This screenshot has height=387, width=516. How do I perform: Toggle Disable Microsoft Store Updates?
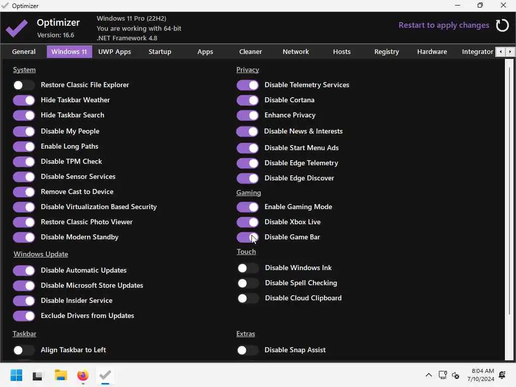tap(24, 286)
